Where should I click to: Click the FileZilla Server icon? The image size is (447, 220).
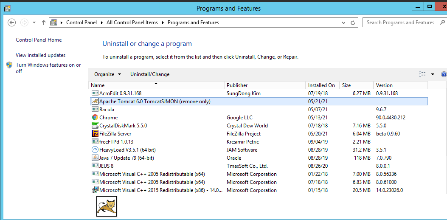95,134
